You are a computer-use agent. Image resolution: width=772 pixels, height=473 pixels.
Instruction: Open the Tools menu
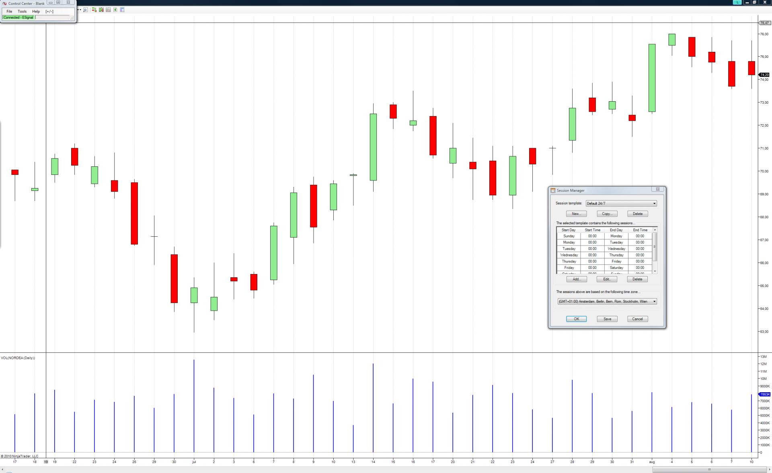tap(22, 11)
